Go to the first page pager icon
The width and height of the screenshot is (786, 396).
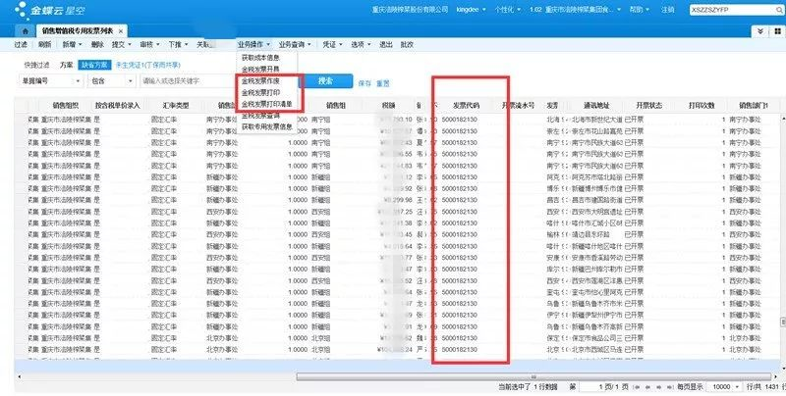[637, 387]
